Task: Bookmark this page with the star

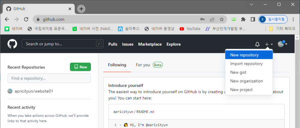Action: point(222,19)
